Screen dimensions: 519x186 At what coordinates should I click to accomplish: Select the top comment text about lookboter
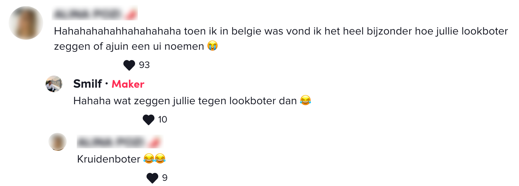[x=281, y=39]
